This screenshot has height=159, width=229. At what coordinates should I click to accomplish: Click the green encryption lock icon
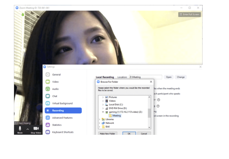(23, 15)
